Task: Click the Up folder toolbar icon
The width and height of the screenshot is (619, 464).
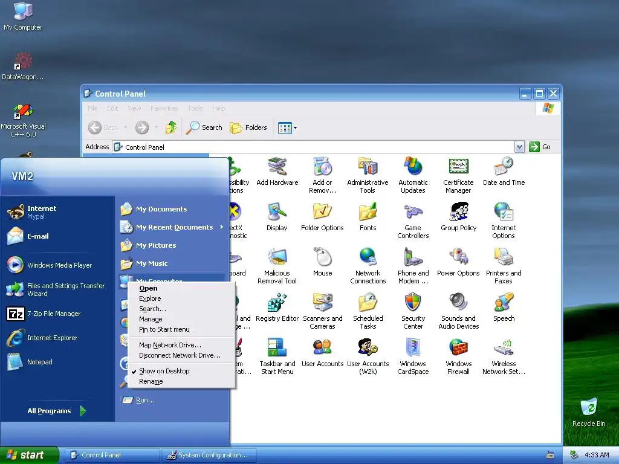Action: [x=171, y=128]
